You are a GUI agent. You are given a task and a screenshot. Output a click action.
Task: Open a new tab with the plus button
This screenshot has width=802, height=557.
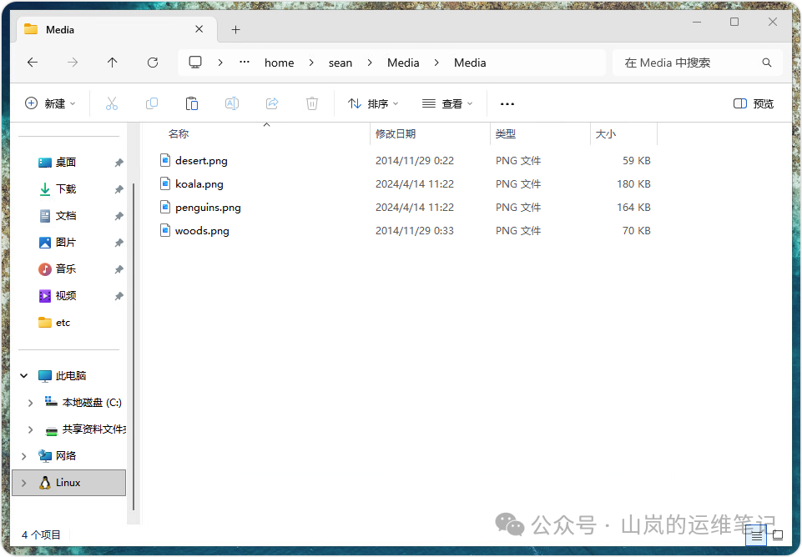pos(235,28)
